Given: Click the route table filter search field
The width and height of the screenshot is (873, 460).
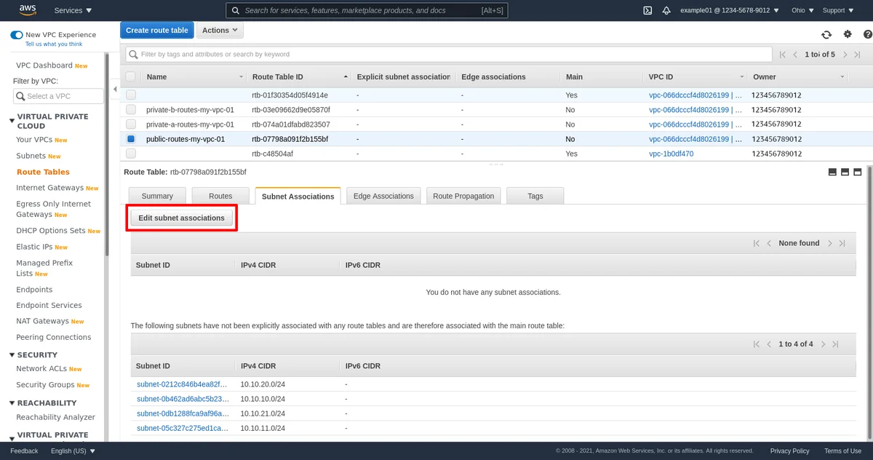Looking at the screenshot, I should pos(449,54).
